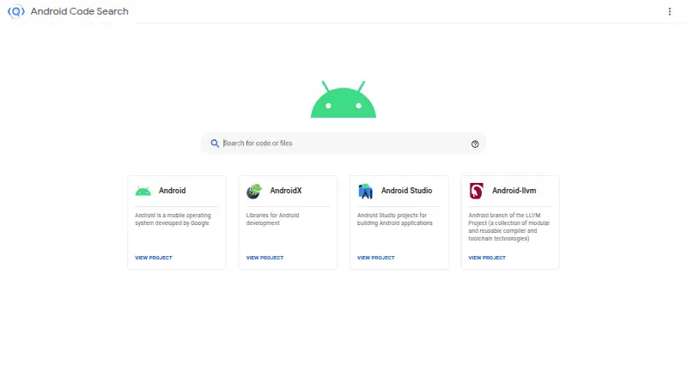Image resolution: width=687 pixels, height=378 pixels.
Task: Click 'Android Studio projects for building' description
Action: click(395, 219)
